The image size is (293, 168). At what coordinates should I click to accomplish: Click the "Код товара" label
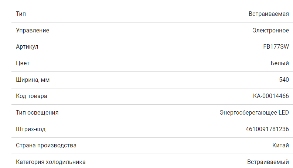[31, 96]
